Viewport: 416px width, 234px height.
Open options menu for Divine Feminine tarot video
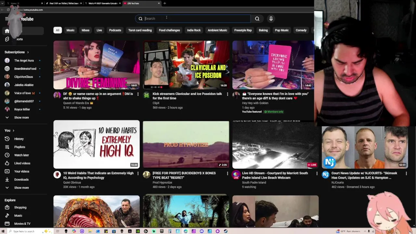coord(138,94)
